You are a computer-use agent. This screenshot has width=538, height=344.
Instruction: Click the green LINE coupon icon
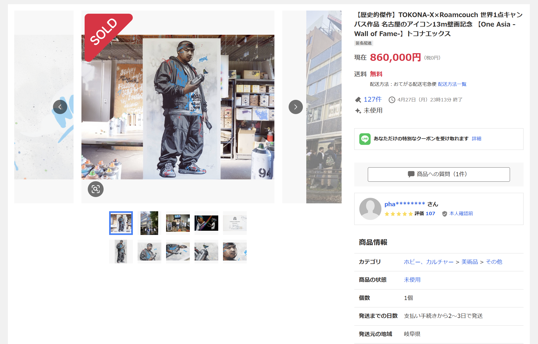(x=365, y=139)
